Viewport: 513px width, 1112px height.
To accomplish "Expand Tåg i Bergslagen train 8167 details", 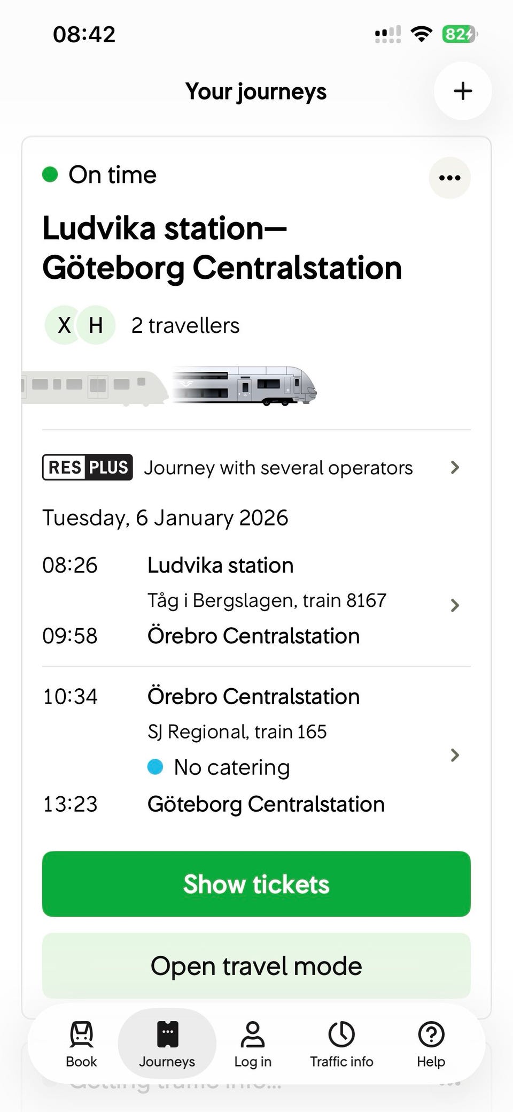I will [x=455, y=605].
